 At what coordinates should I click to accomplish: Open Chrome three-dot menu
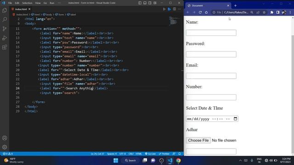point(290,12)
